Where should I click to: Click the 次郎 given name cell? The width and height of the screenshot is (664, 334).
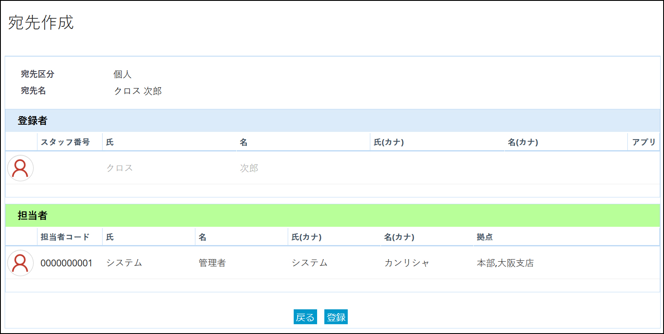pos(249,168)
